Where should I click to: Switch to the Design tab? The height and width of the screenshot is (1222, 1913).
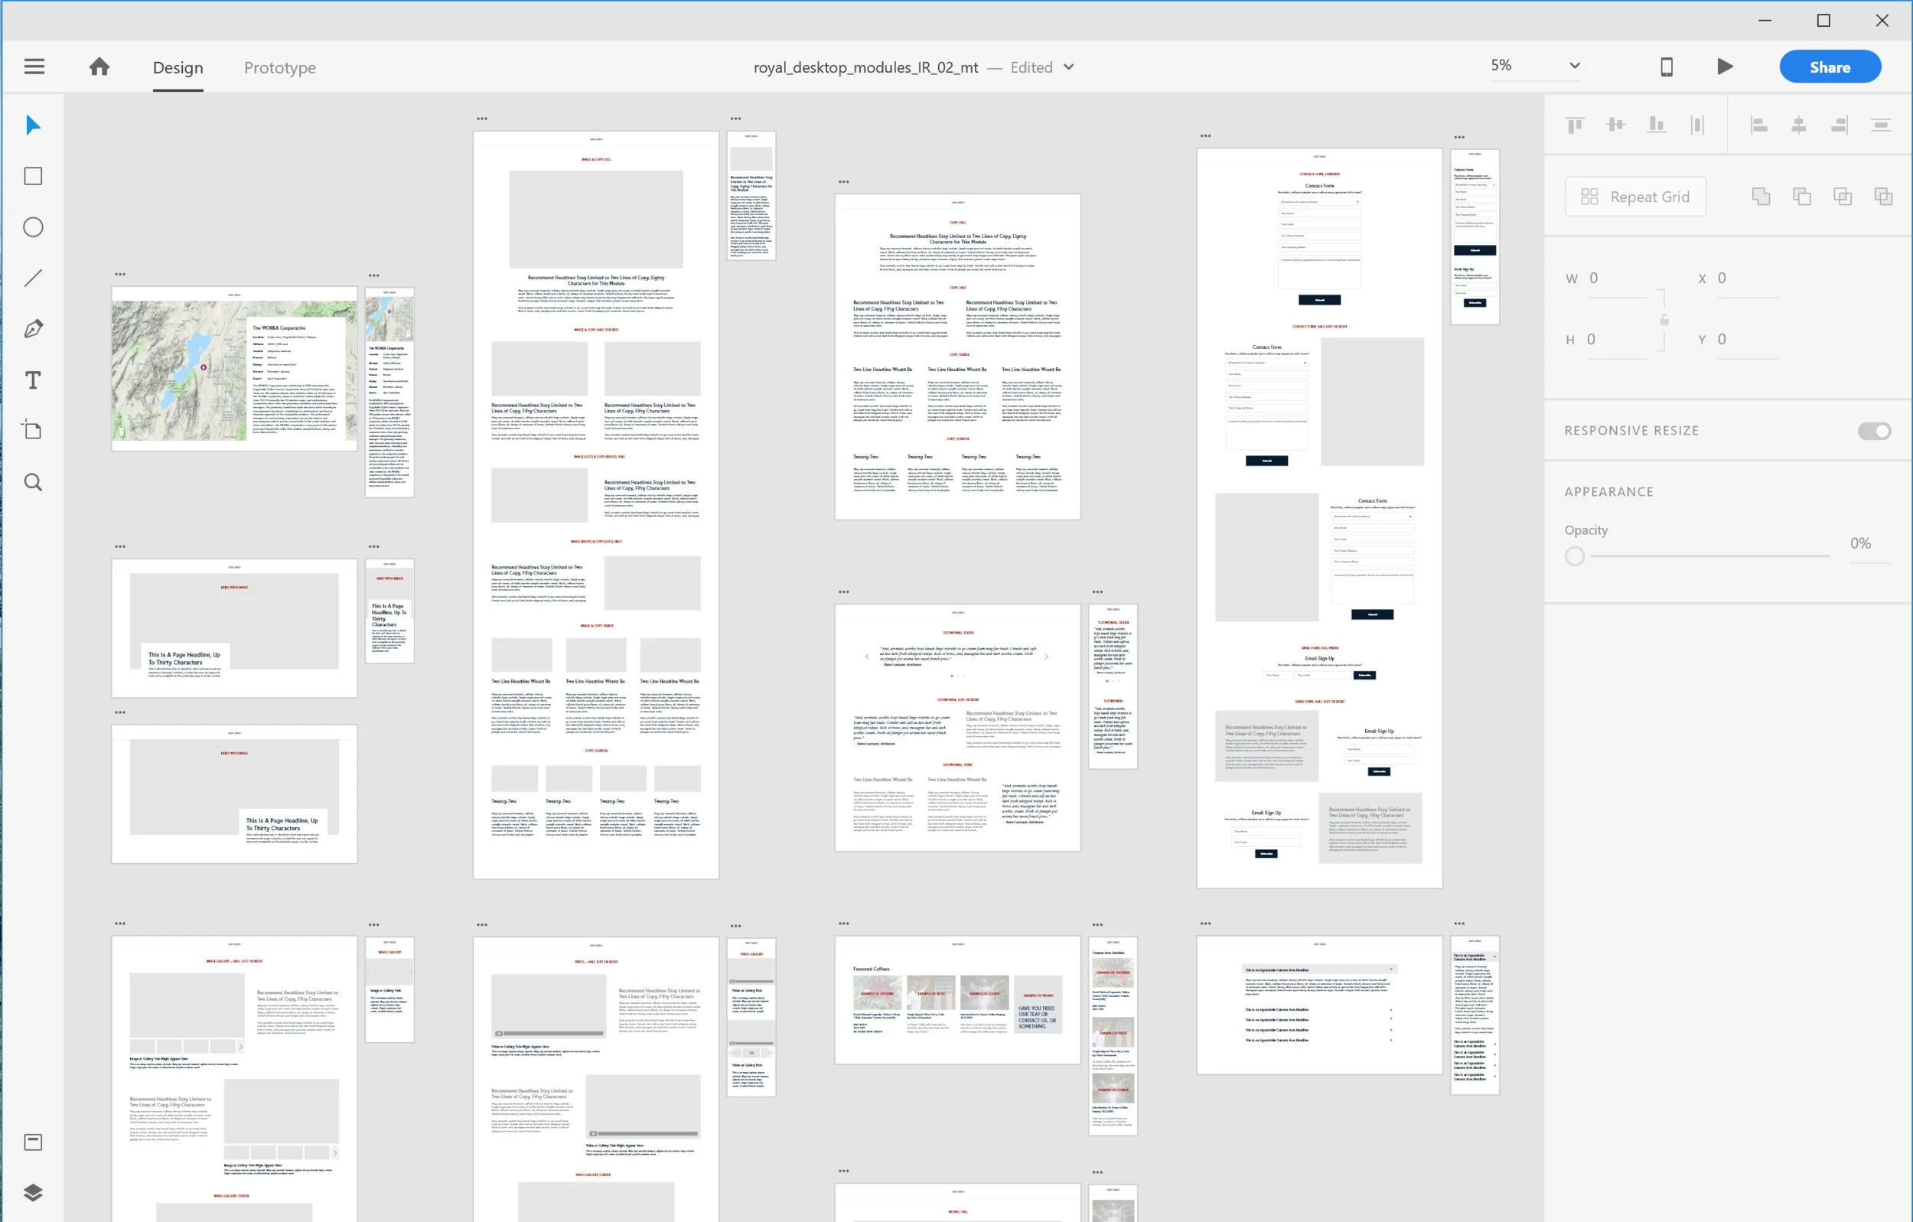click(x=178, y=67)
